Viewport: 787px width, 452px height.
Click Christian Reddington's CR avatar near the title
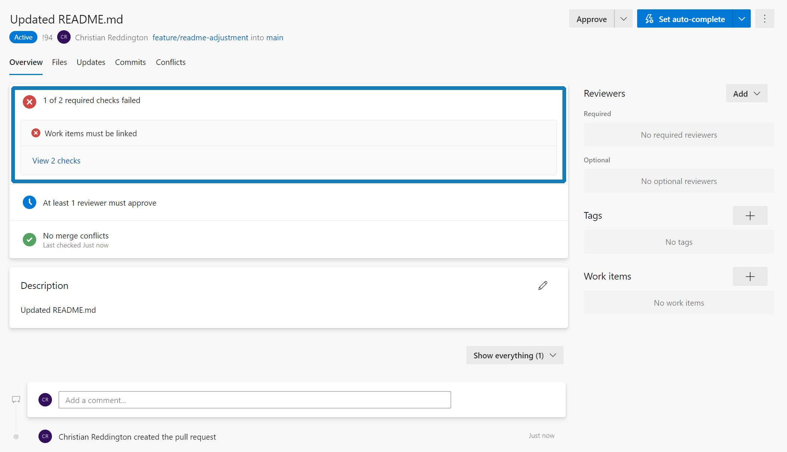point(64,37)
